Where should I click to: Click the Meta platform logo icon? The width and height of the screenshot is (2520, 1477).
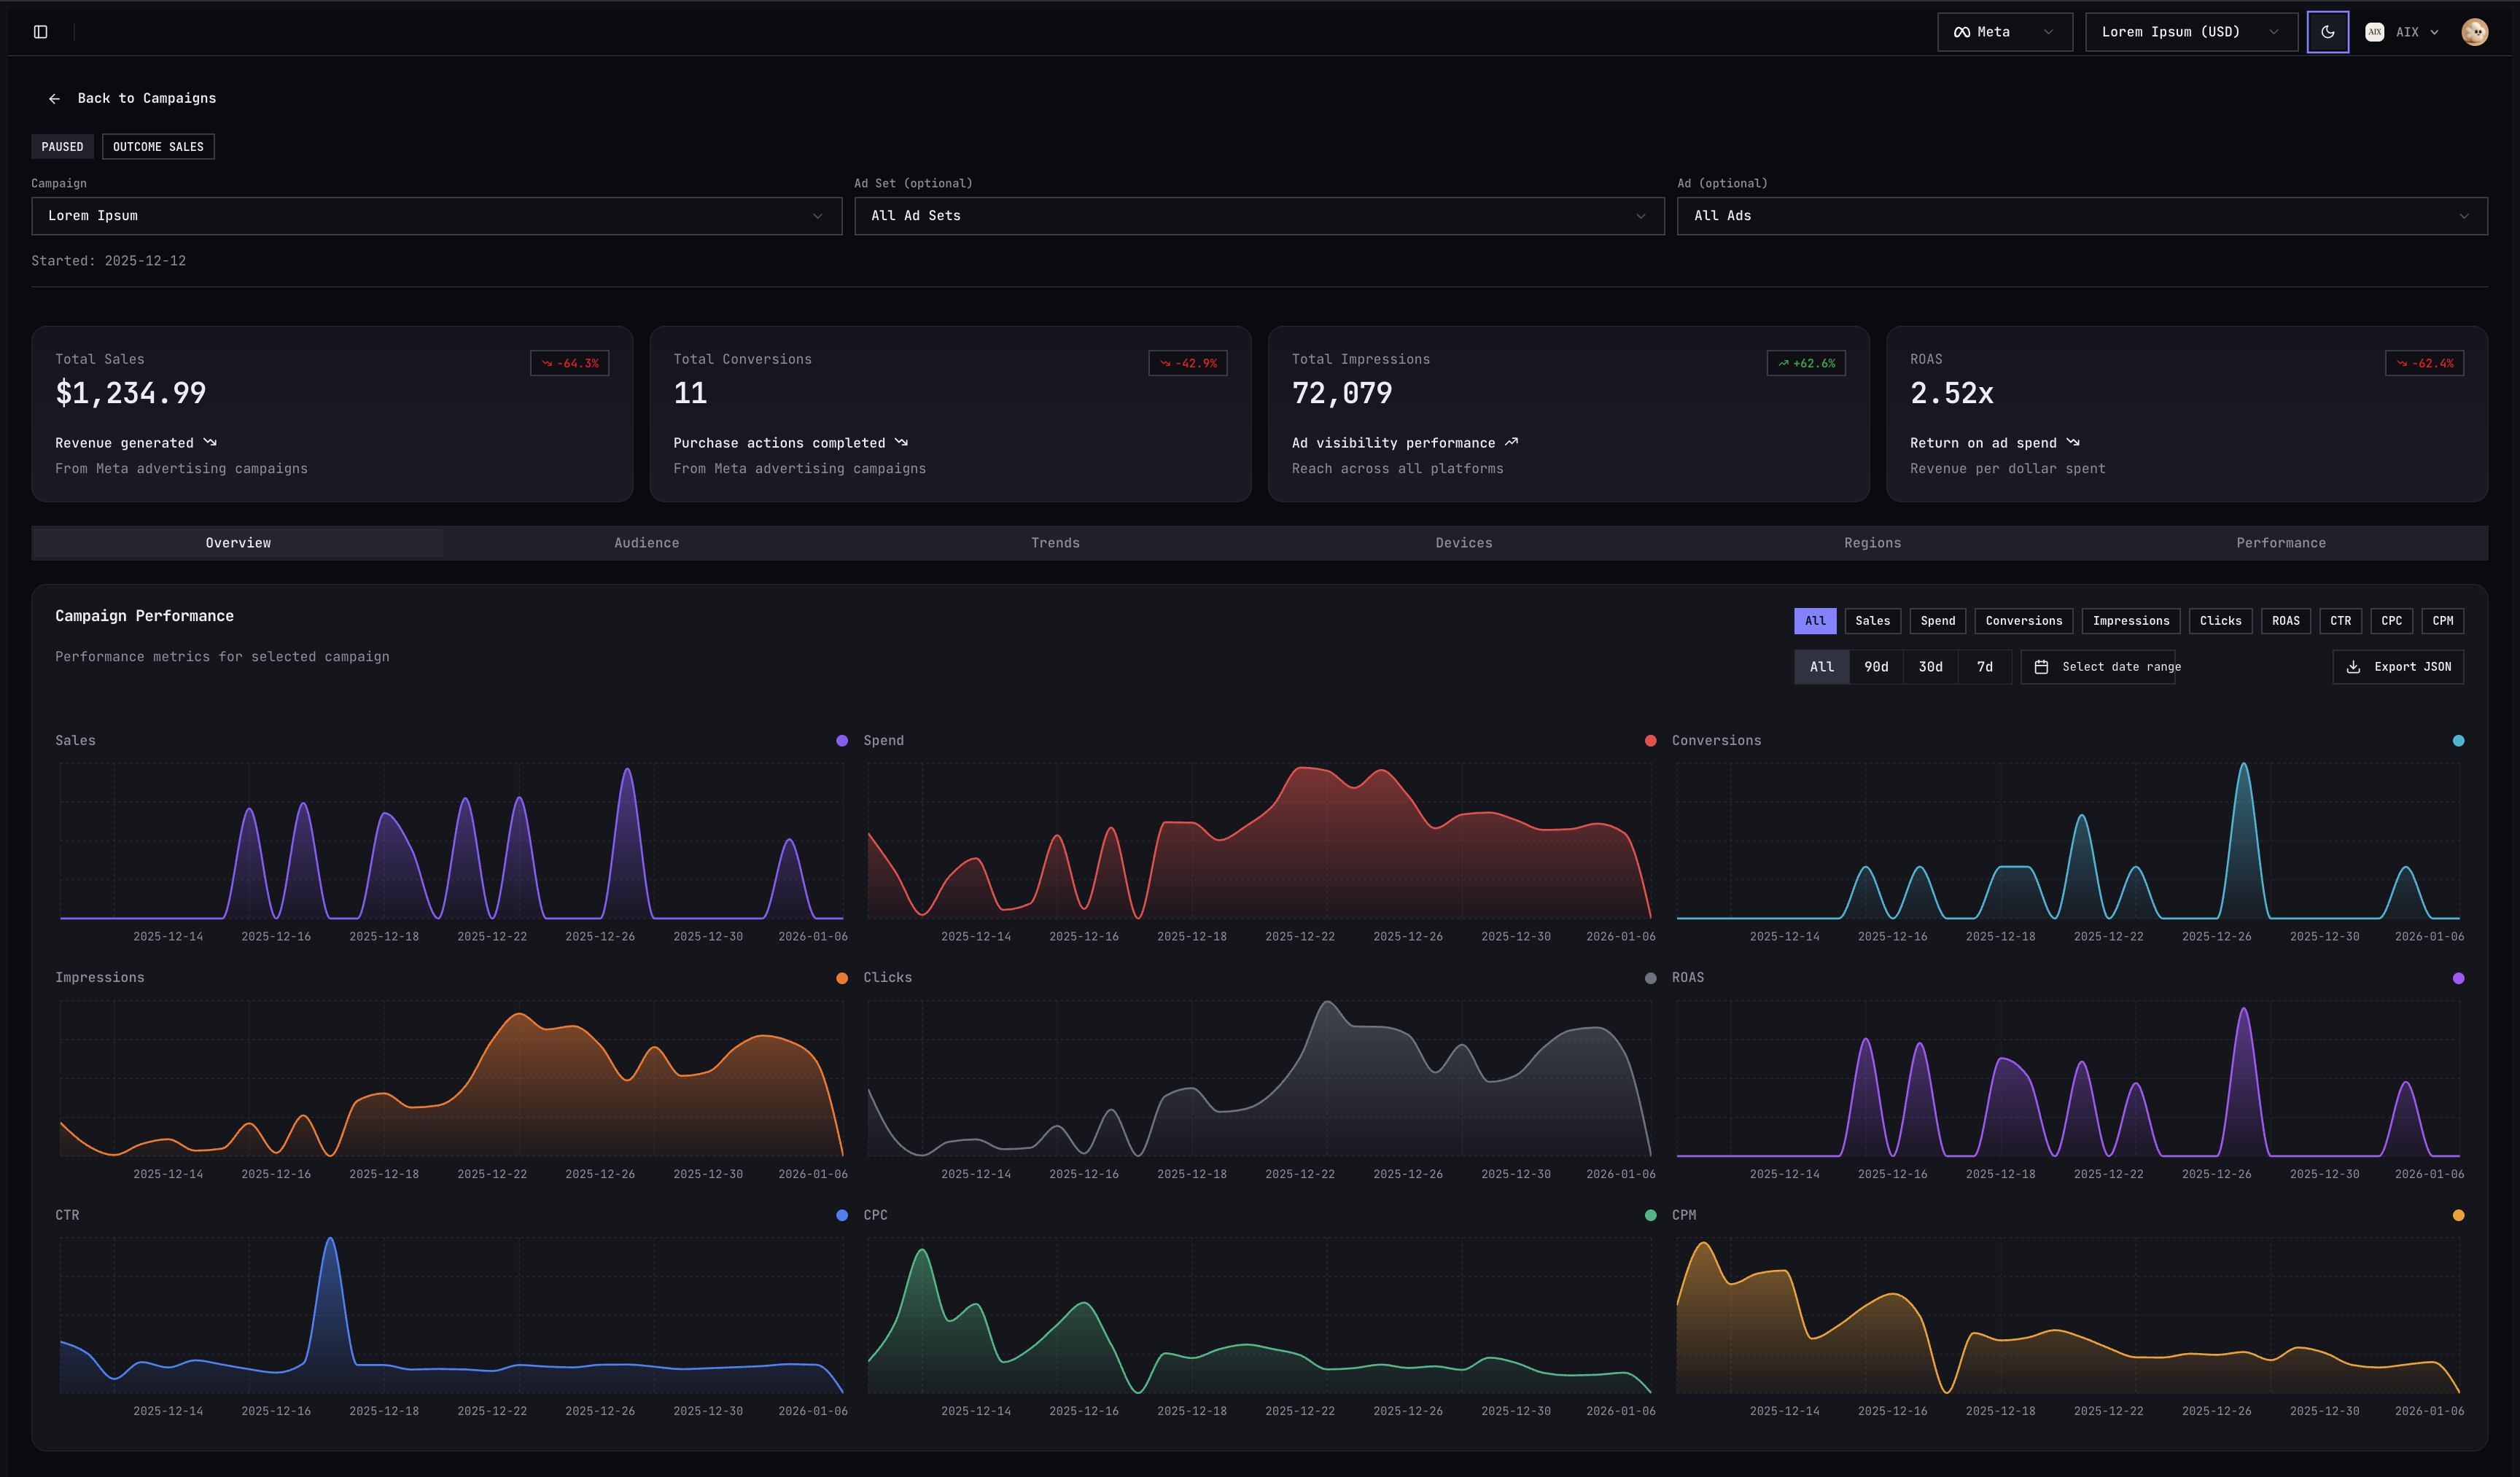(x=1962, y=31)
